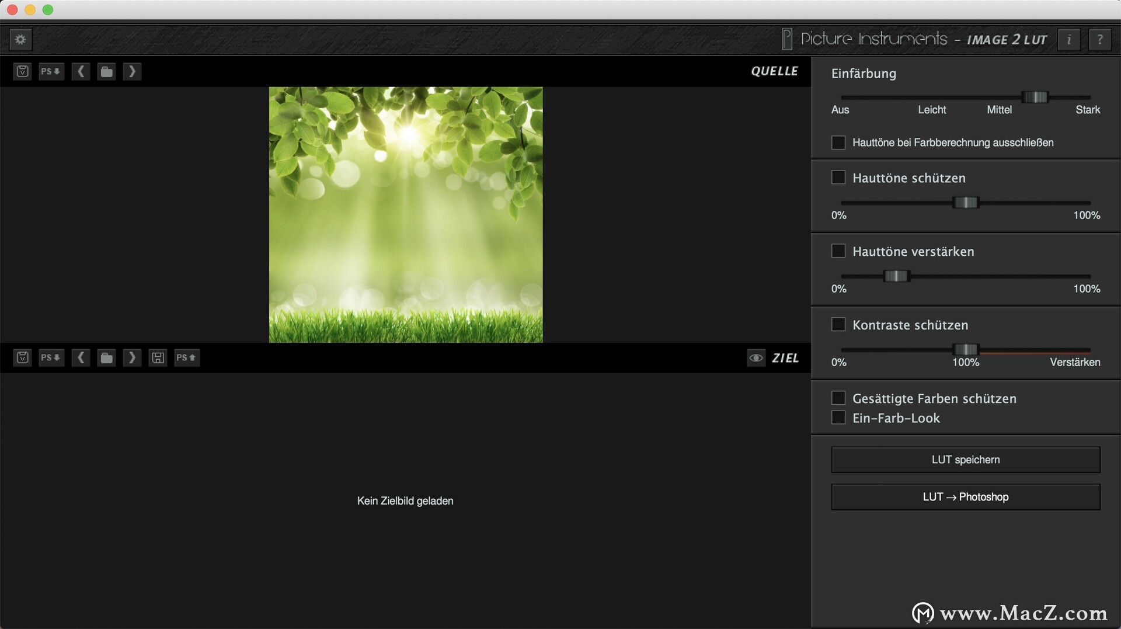Click the 'Stark' label under Einfärbung
Image resolution: width=1121 pixels, height=629 pixels.
[1088, 110]
